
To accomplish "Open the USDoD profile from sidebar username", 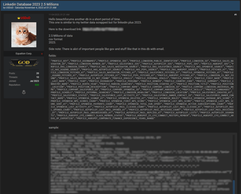I will [25, 18].
